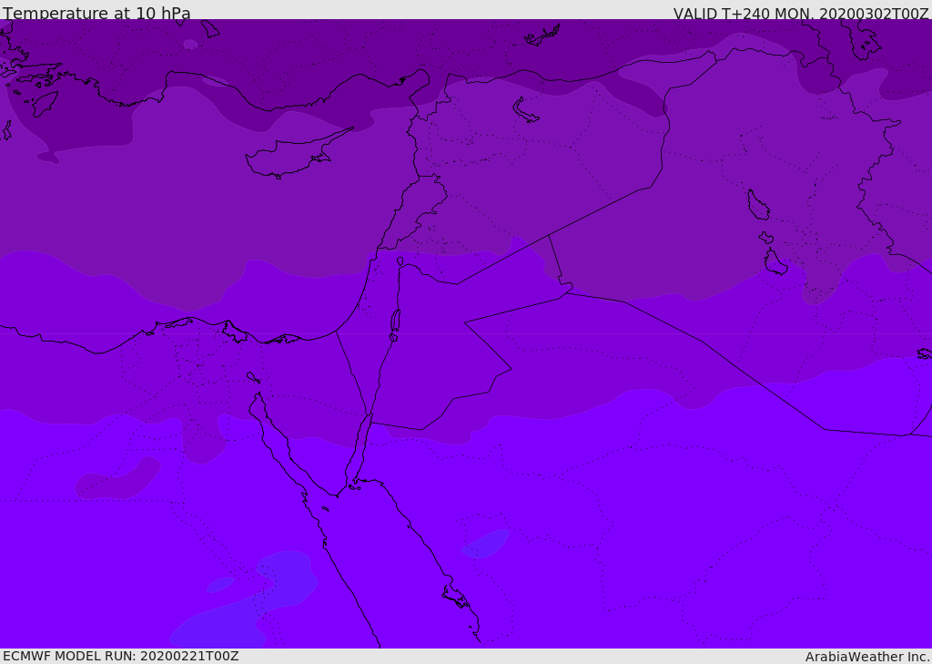The width and height of the screenshot is (932, 664).
Task: Click Lake Razzaza southwest of Baghdad
Action: click(775, 262)
